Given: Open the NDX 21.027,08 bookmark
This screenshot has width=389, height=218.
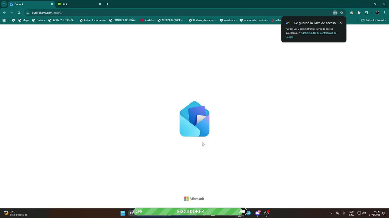Looking at the screenshot, I should coord(171,20).
